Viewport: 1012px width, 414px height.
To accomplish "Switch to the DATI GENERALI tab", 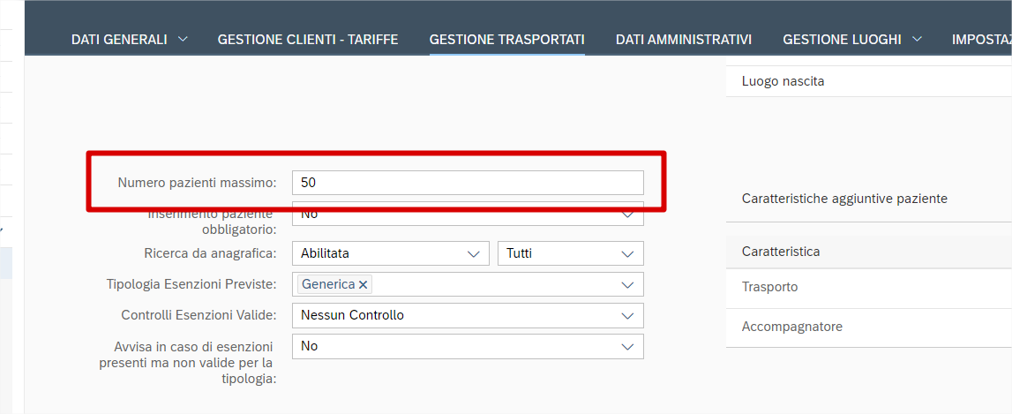I will coord(119,39).
